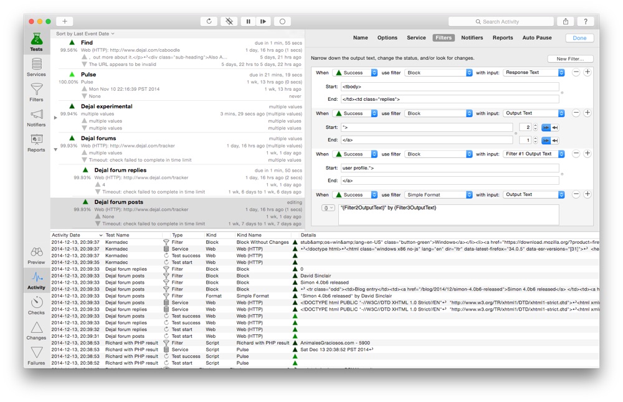Open the Services sidebar icon
623x402 pixels.
click(x=36, y=67)
